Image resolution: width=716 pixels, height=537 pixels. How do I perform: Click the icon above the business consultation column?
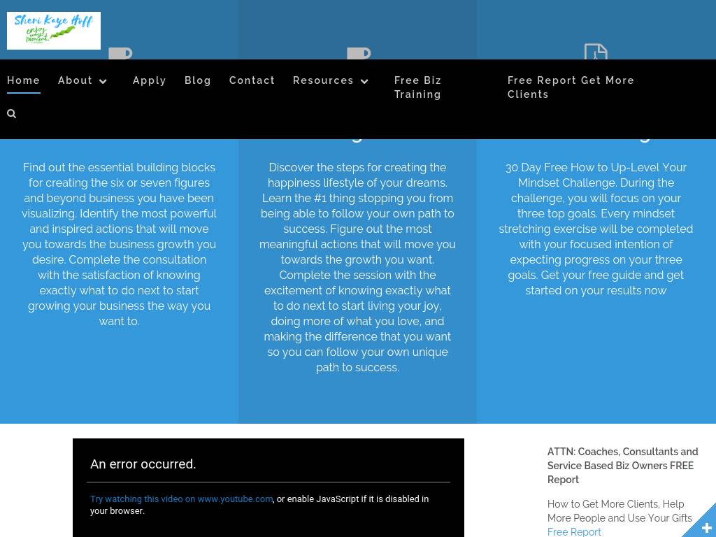coord(120,54)
